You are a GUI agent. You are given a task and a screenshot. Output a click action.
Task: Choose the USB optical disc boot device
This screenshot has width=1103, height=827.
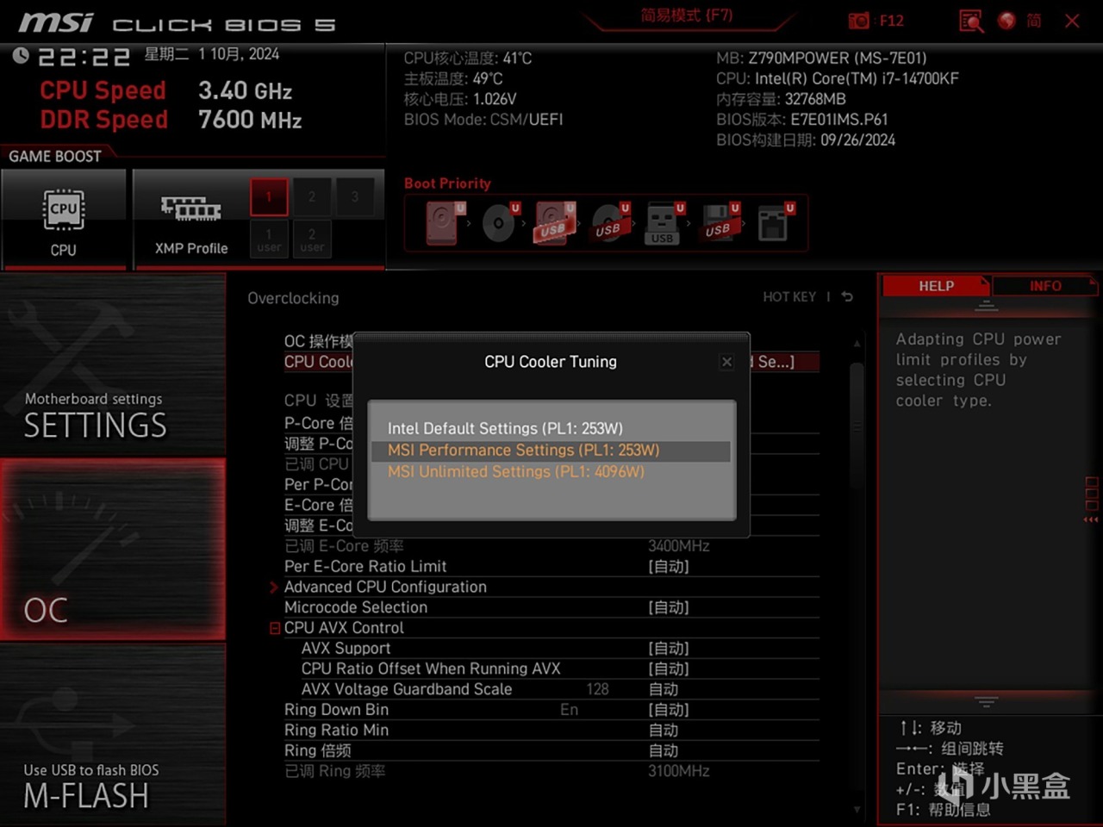coord(609,223)
